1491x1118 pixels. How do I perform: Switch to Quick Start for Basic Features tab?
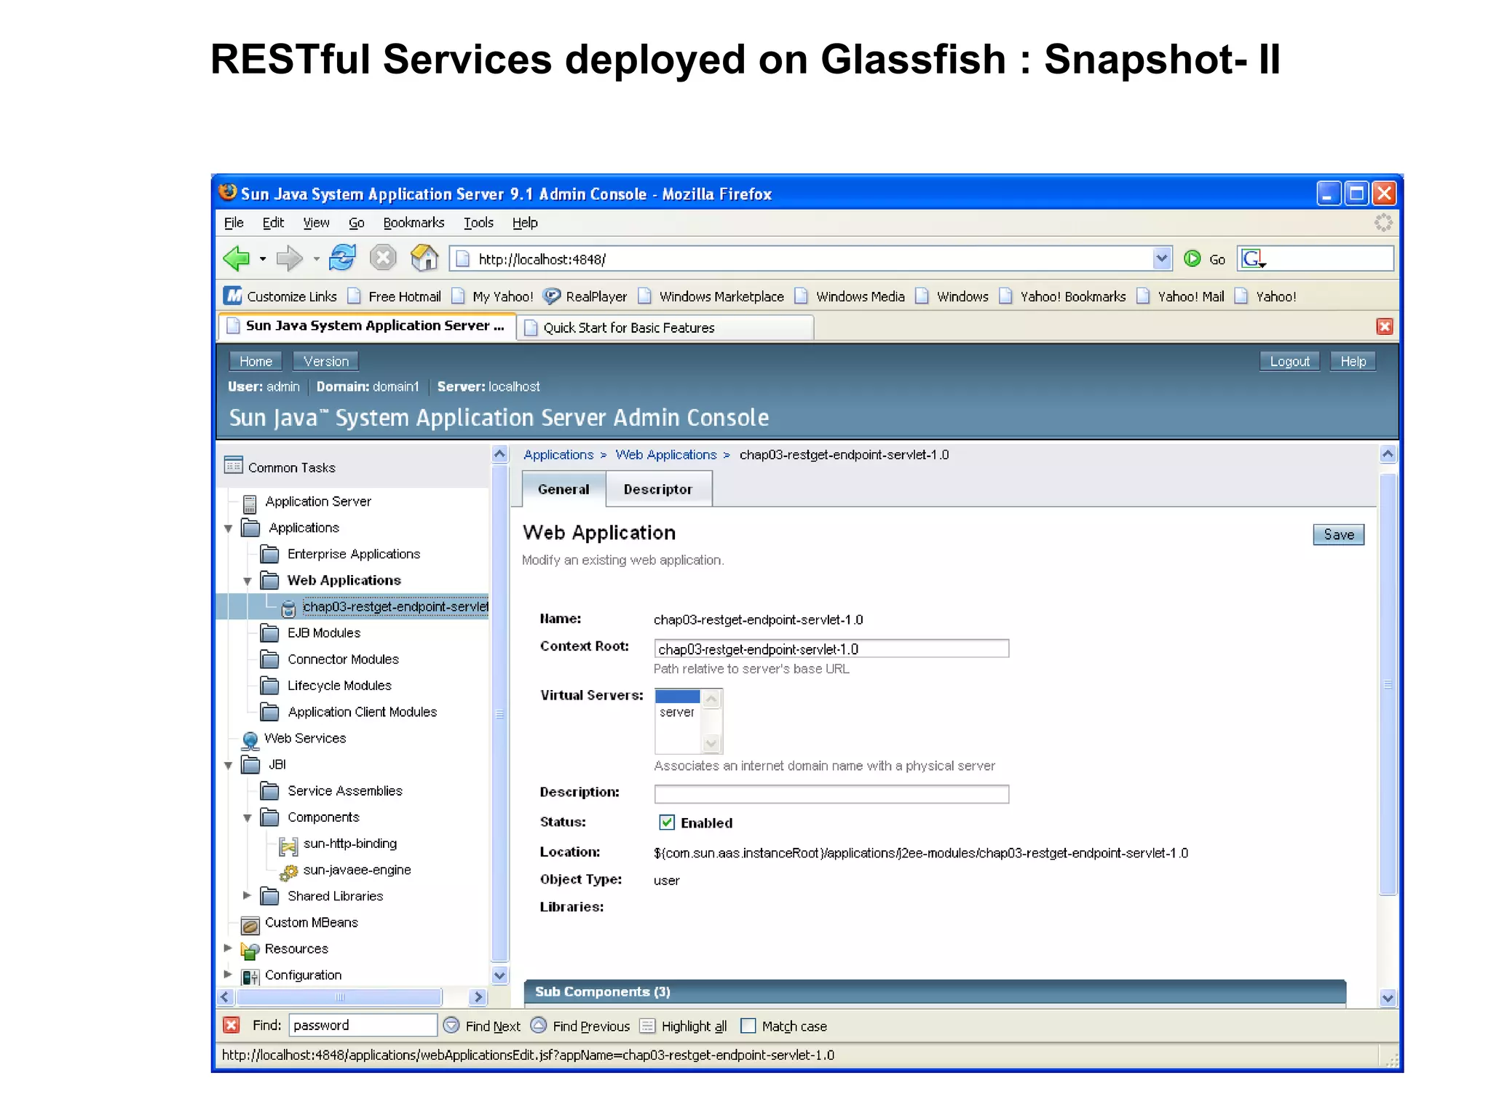point(665,328)
